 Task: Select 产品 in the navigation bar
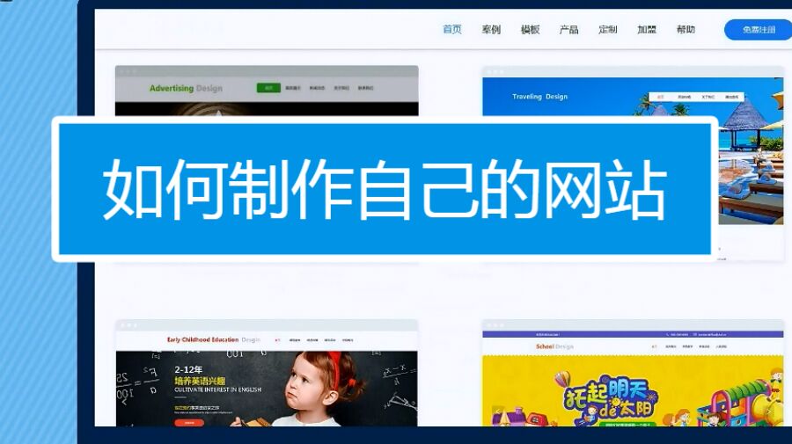click(x=568, y=30)
